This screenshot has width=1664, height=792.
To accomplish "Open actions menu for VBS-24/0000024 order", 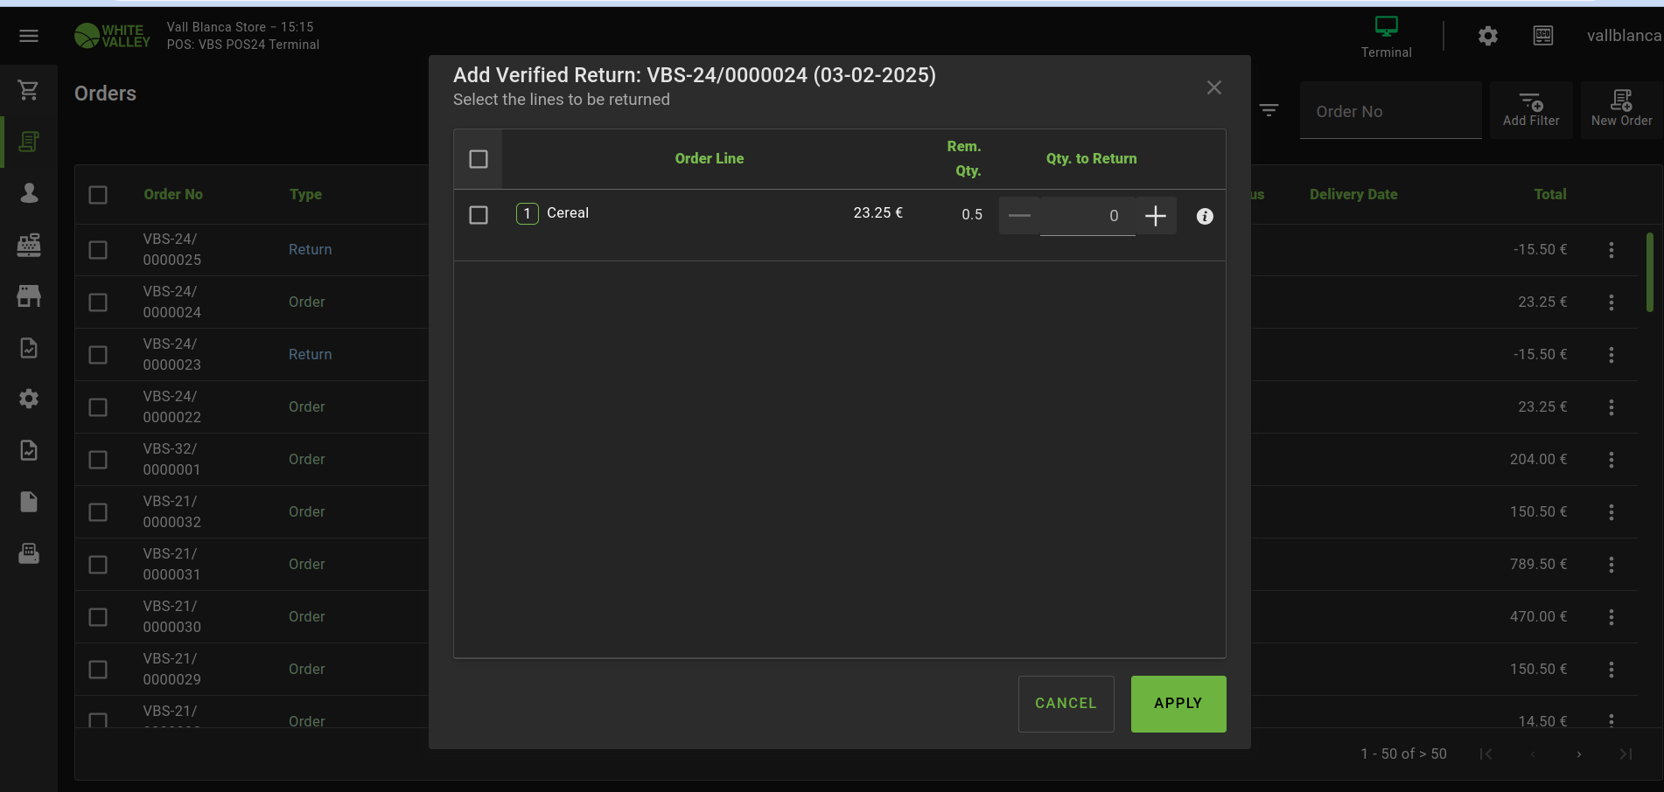I will tap(1611, 302).
